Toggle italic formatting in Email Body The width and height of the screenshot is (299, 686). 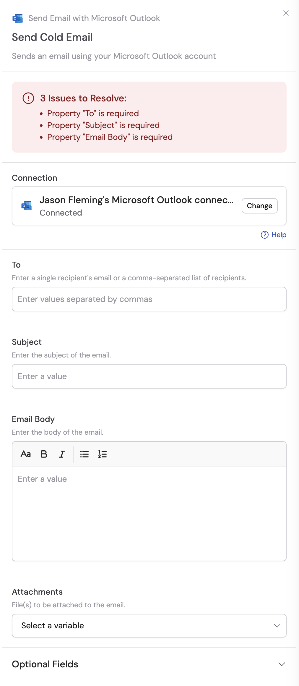pyautogui.click(x=62, y=454)
